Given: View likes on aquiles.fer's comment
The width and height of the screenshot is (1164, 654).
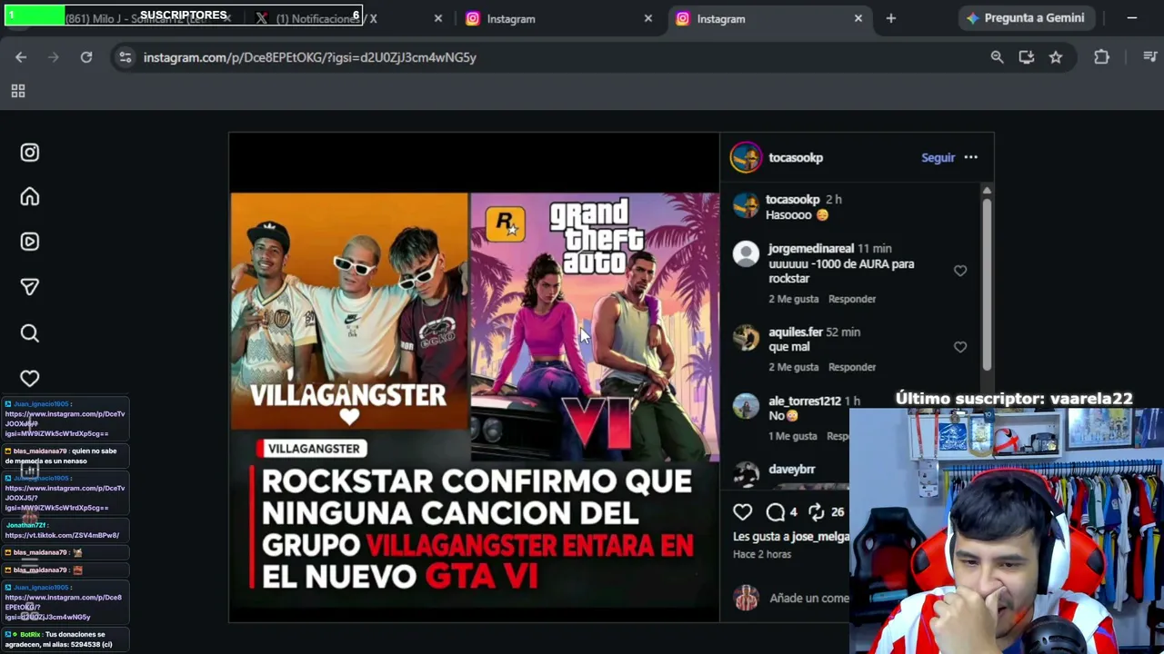Looking at the screenshot, I should click(794, 367).
